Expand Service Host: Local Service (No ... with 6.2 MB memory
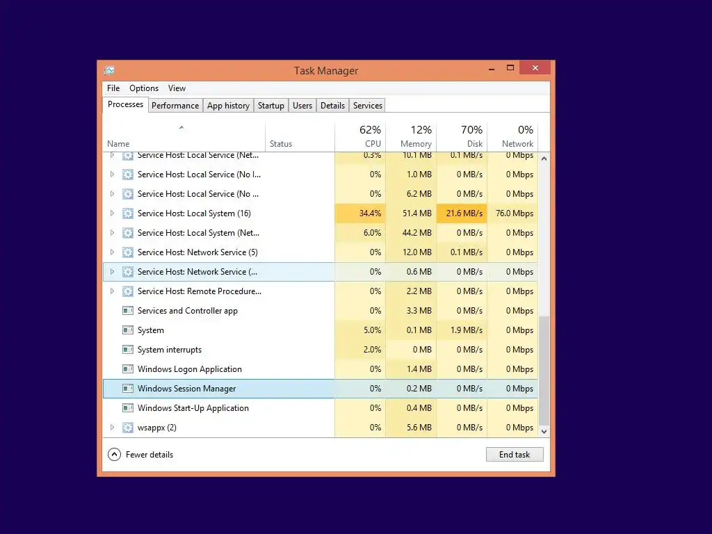Image resolution: width=712 pixels, height=534 pixels. [x=112, y=193]
